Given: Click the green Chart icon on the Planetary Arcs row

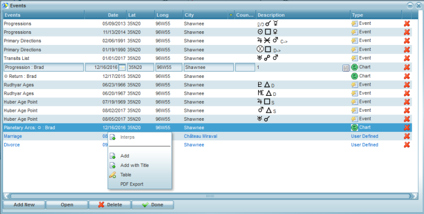Looking at the screenshot, I should coord(354,128).
